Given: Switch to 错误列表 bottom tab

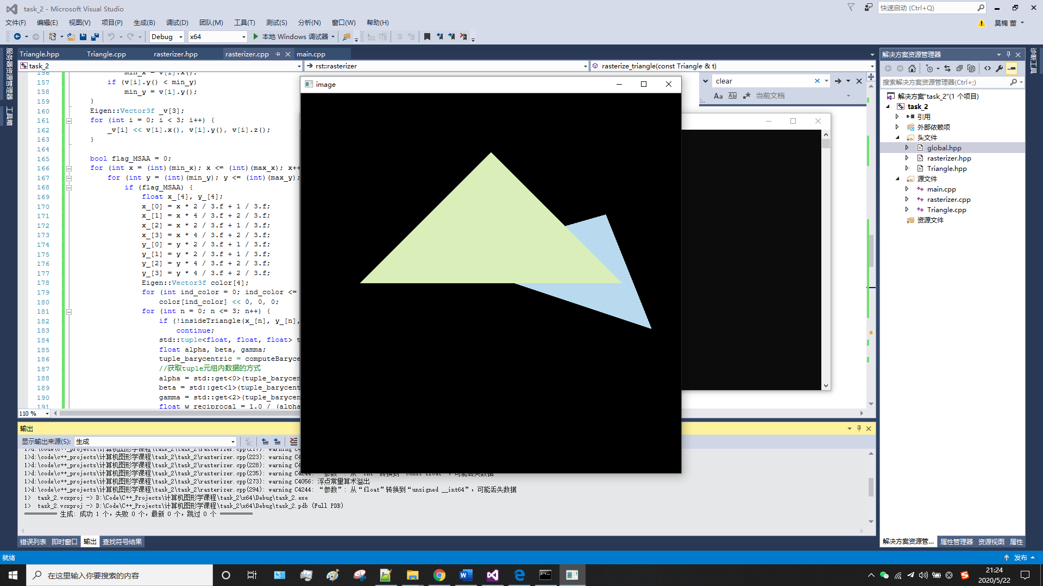Looking at the screenshot, I should point(33,542).
